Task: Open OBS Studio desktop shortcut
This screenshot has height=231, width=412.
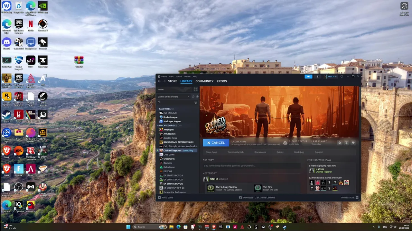Action: pos(19,188)
